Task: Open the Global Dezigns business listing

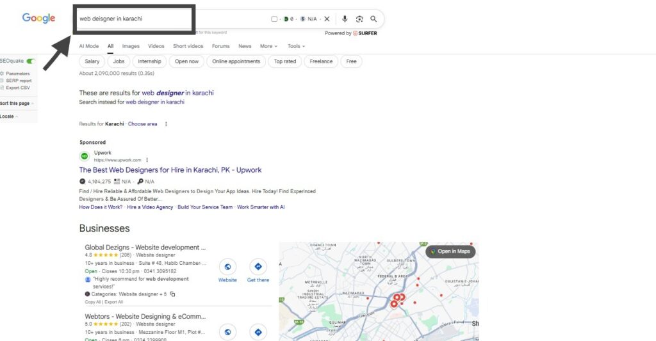Action: click(145, 248)
